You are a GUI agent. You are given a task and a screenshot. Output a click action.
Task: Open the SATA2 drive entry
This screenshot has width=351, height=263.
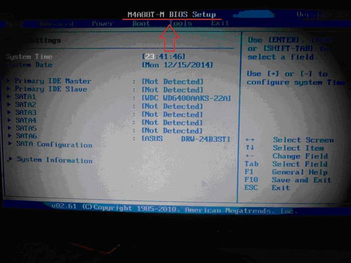point(26,105)
